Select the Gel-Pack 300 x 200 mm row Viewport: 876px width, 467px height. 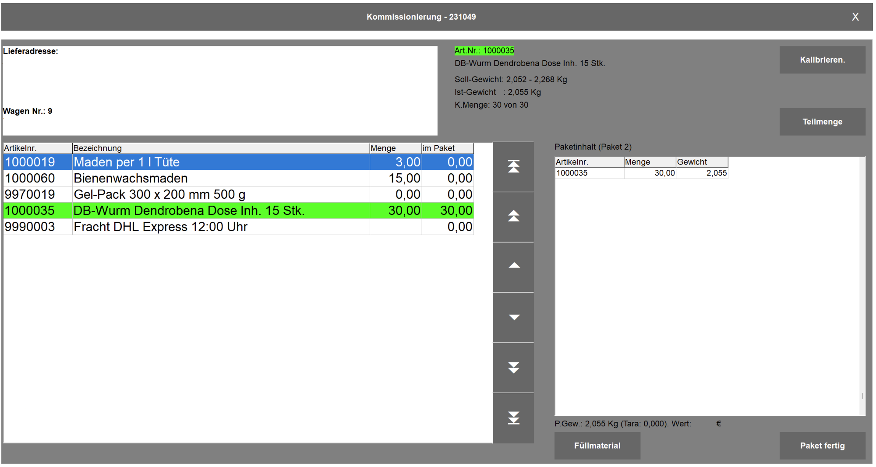(238, 194)
